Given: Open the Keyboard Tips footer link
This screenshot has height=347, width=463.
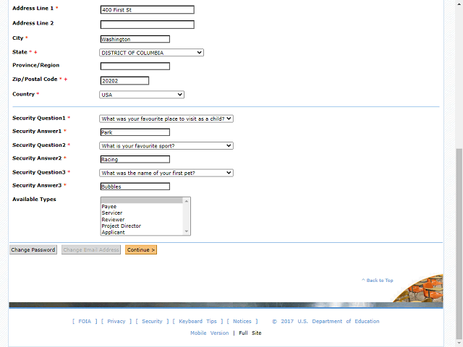Looking at the screenshot, I should [x=197, y=321].
